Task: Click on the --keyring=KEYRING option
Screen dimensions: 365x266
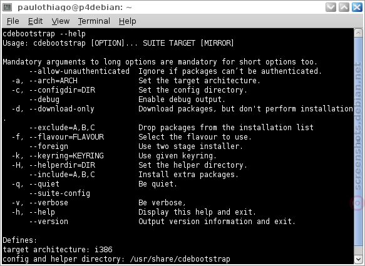Action: [x=66, y=156]
